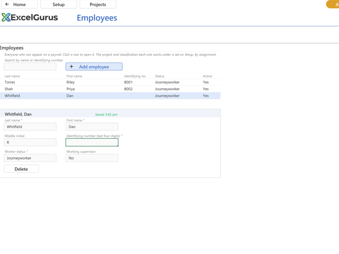Screen dimensions: 339x254
Task: Click the Add employee button
Action: click(x=94, y=67)
